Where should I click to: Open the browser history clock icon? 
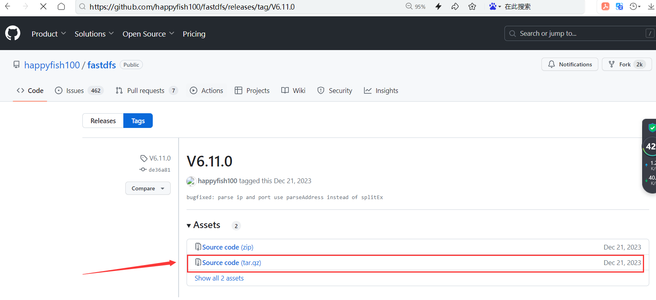633,6
